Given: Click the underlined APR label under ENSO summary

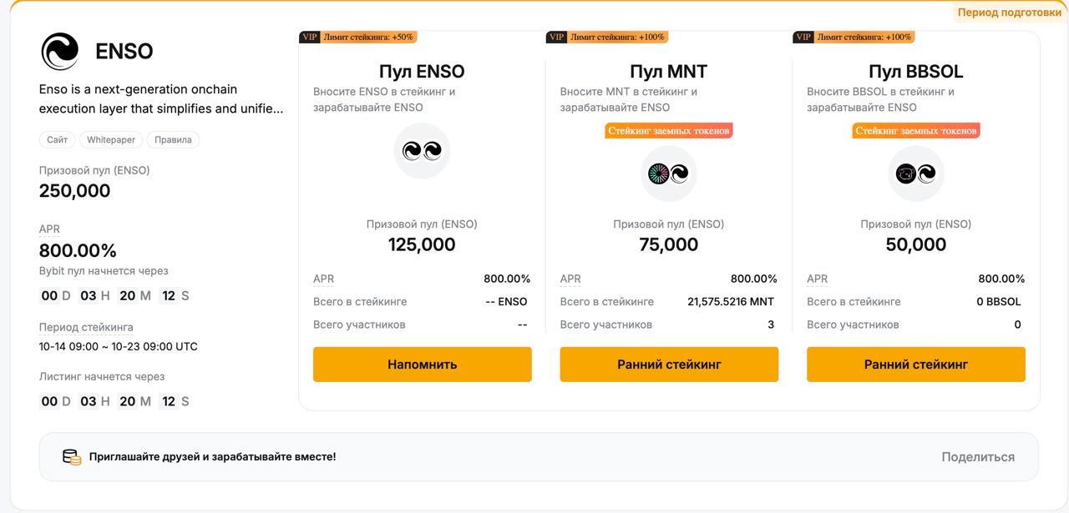Looking at the screenshot, I should 49,229.
